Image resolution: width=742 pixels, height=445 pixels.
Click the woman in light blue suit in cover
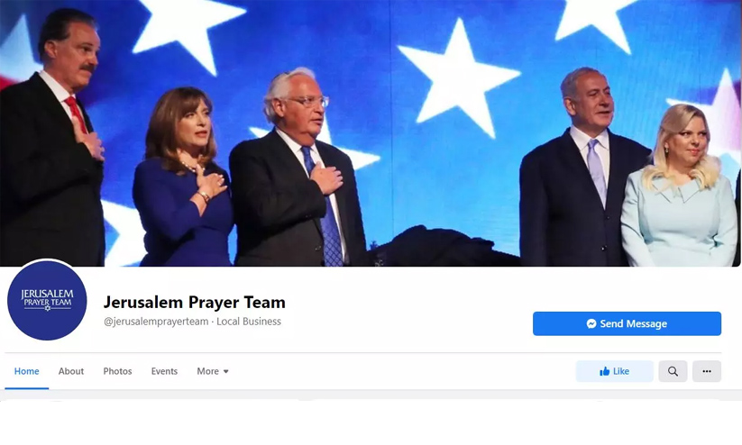[680, 189]
